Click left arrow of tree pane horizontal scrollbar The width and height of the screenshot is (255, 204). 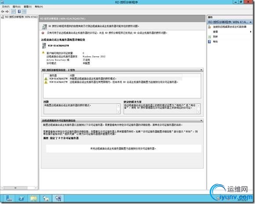[2, 188]
